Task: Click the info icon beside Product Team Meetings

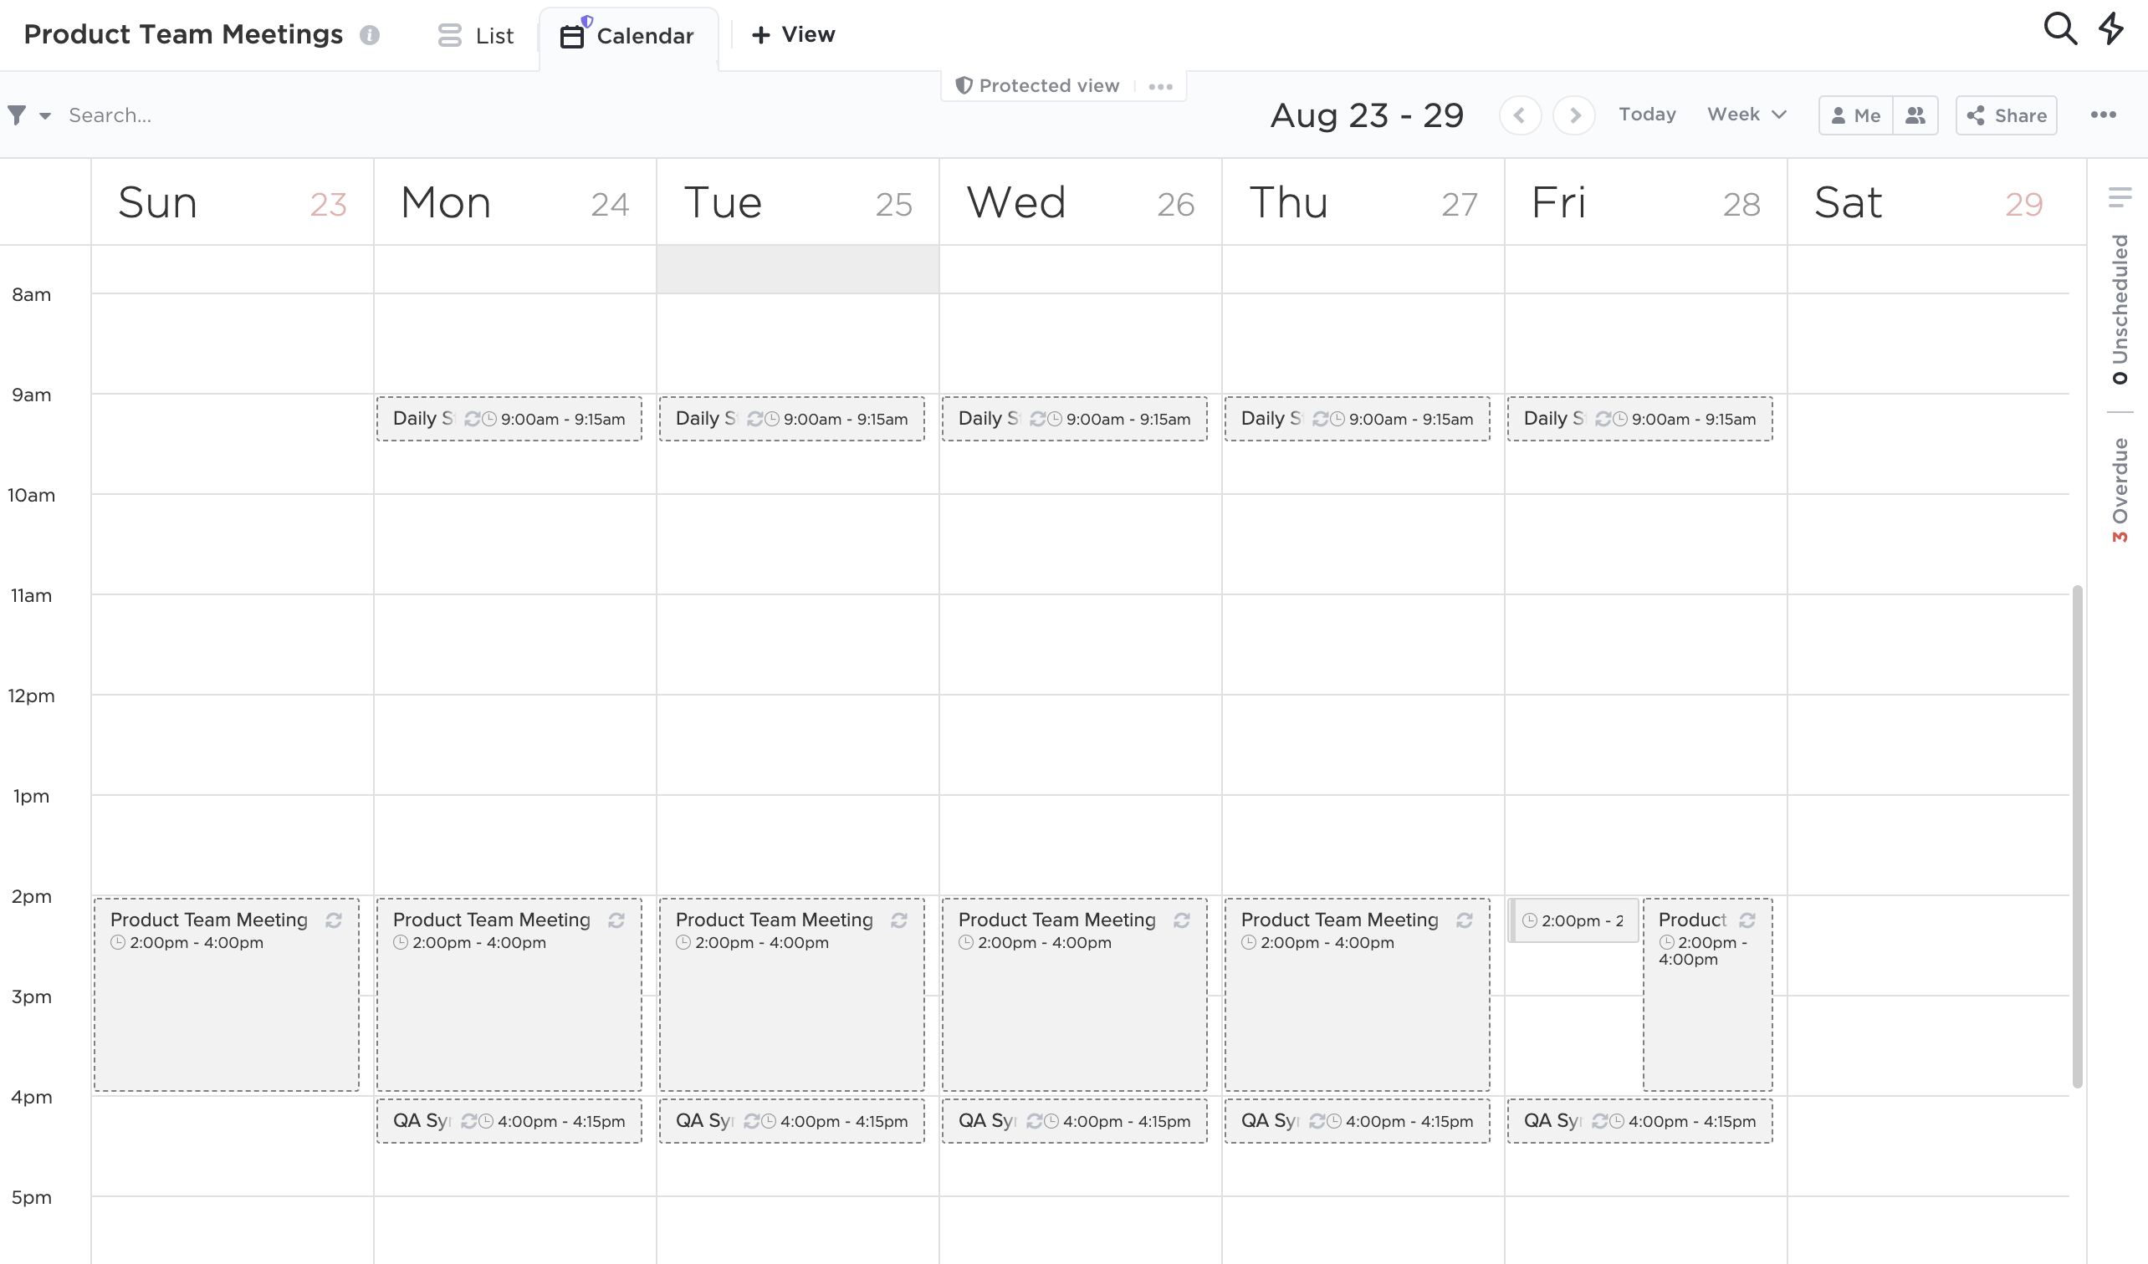Action: pyautogui.click(x=369, y=35)
